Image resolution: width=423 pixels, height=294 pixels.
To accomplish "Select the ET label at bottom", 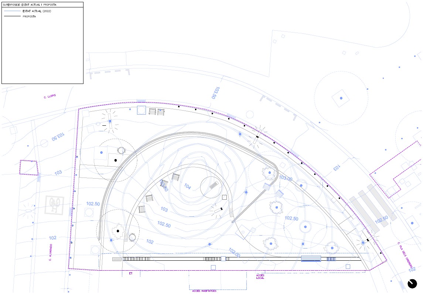I will tap(131, 274).
